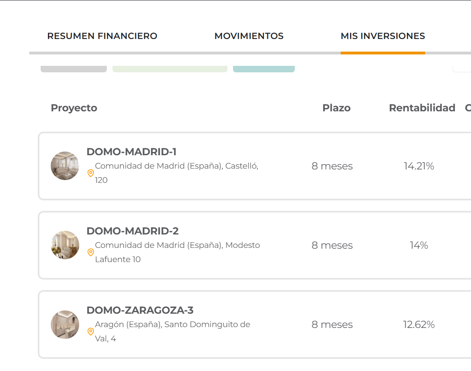Click the Plazo column header
Image resolution: width=471 pixels, height=371 pixels.
click(x=336, y=108)
